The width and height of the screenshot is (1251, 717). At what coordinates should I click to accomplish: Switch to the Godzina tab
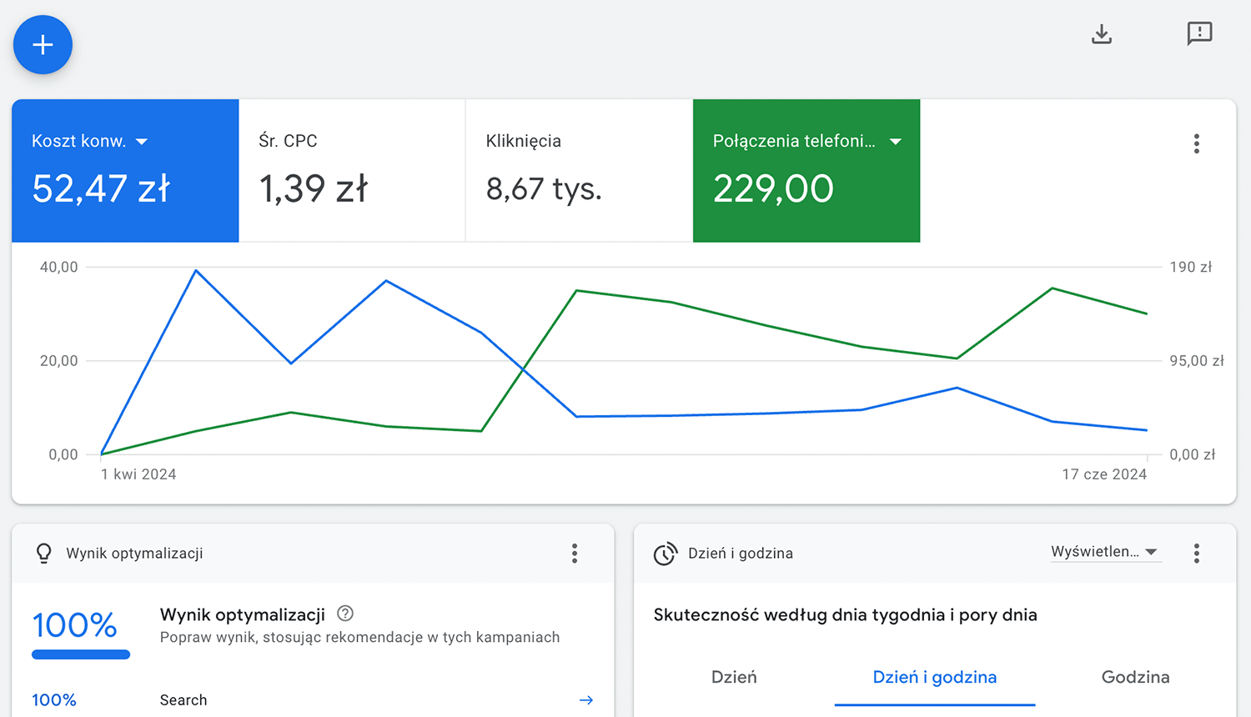click(x=1135, y=677)
